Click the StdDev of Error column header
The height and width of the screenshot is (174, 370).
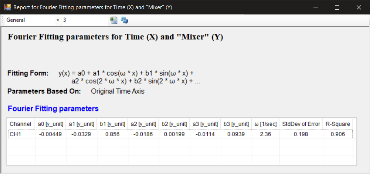(301, 124)
